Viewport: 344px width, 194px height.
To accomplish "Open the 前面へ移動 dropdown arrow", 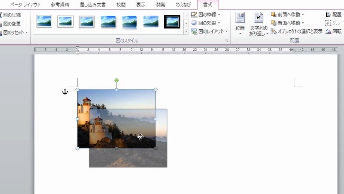I will click(303, 15).
